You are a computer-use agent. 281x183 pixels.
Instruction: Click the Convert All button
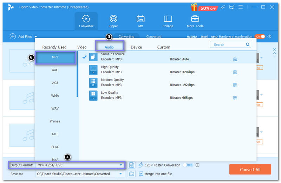point(250,169)
